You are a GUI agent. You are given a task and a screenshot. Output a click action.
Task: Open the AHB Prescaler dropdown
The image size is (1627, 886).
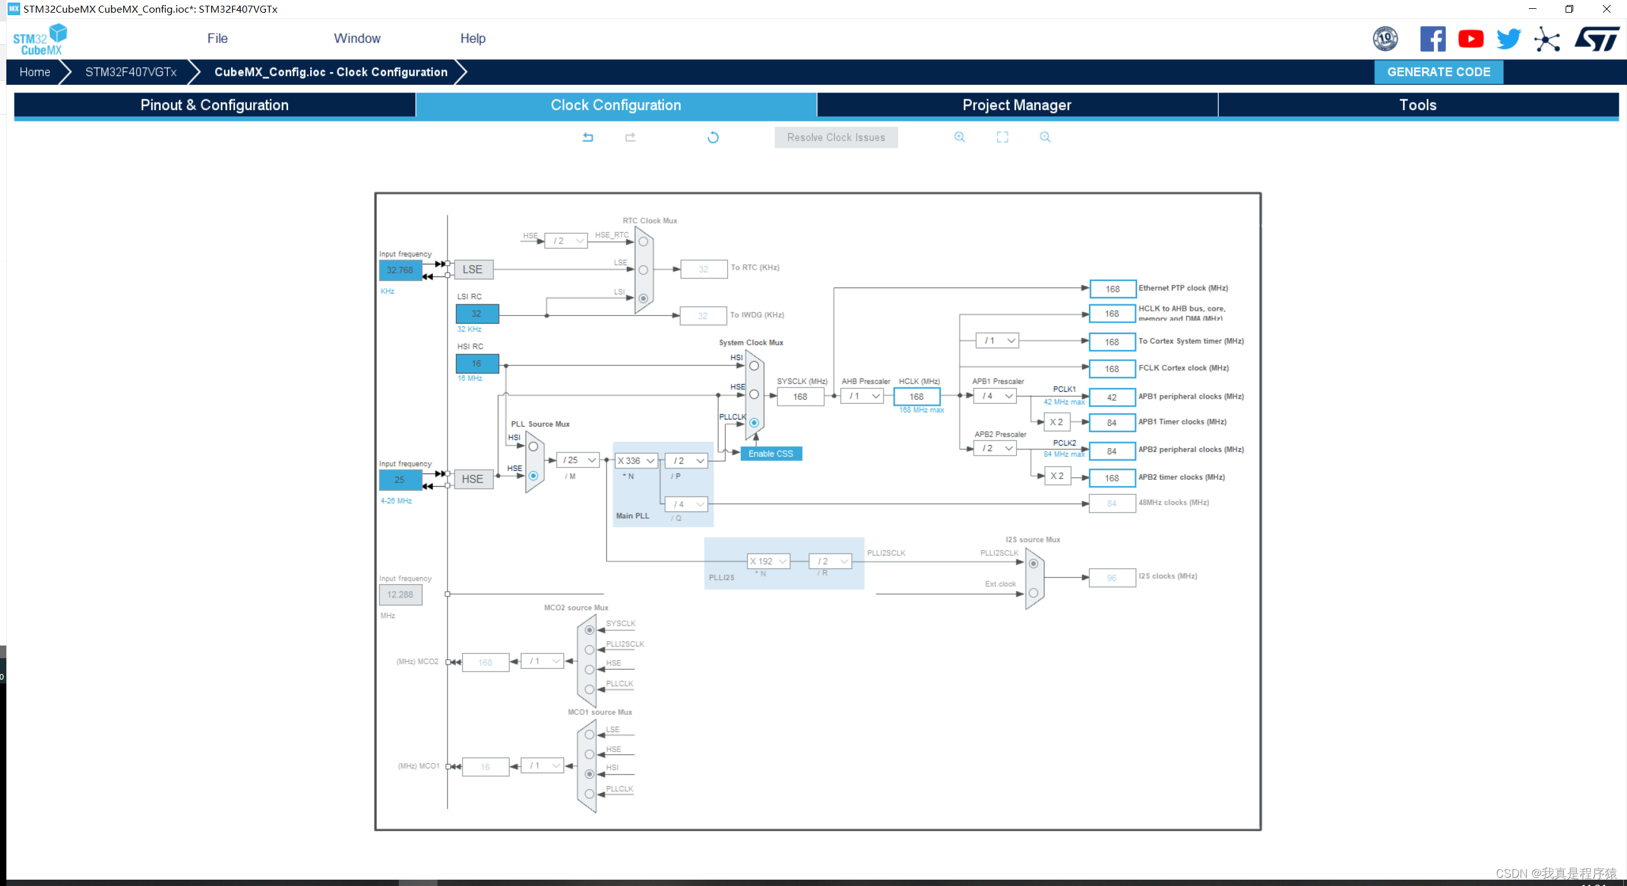click(x=862, y=396)
